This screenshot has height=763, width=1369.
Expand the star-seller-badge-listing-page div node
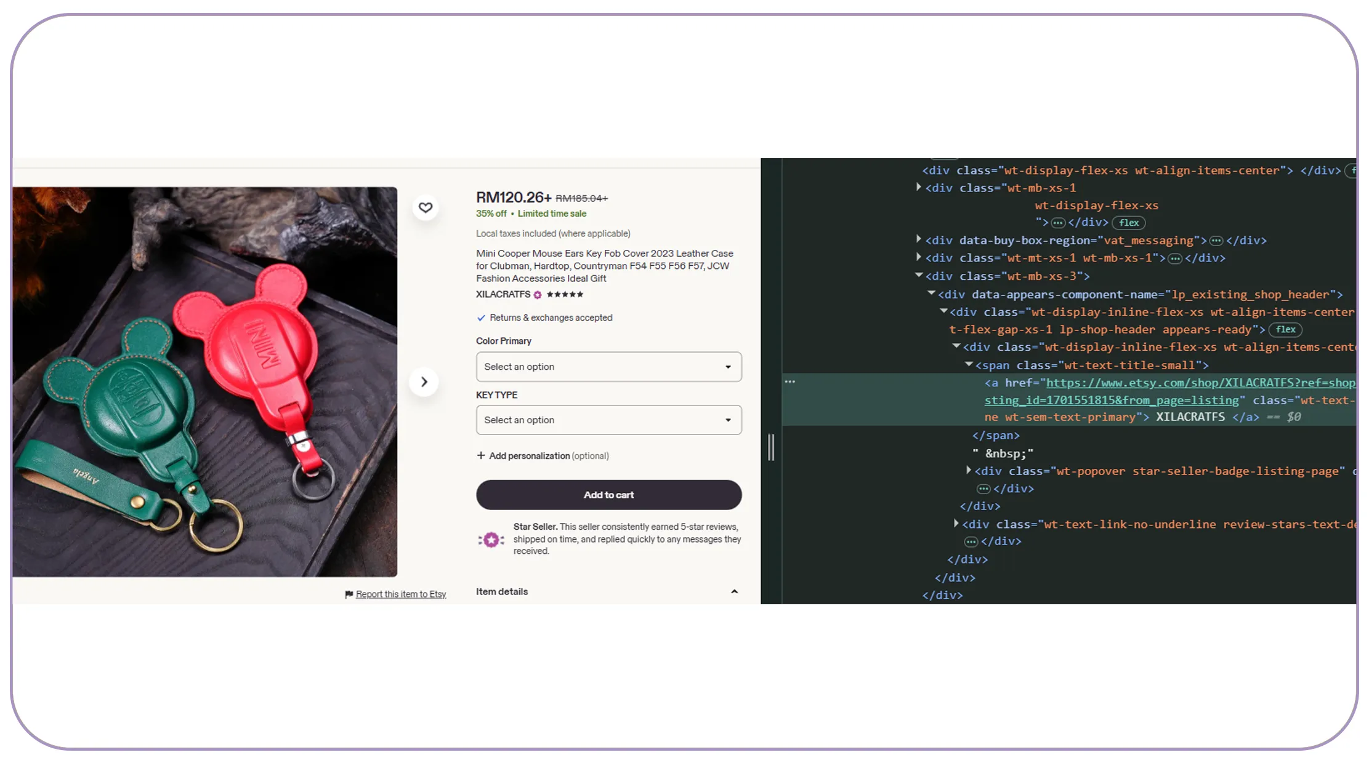(x=968, y=470)
